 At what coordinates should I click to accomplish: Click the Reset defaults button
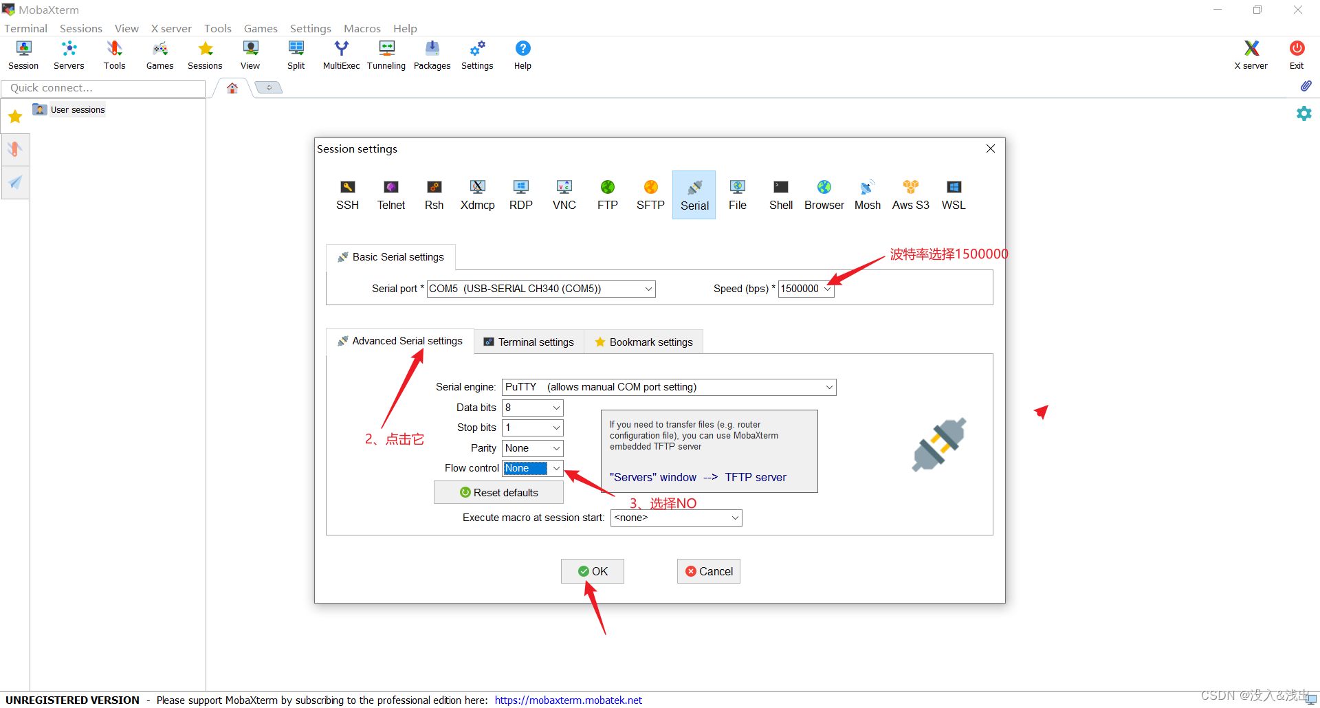click(498, 492)
